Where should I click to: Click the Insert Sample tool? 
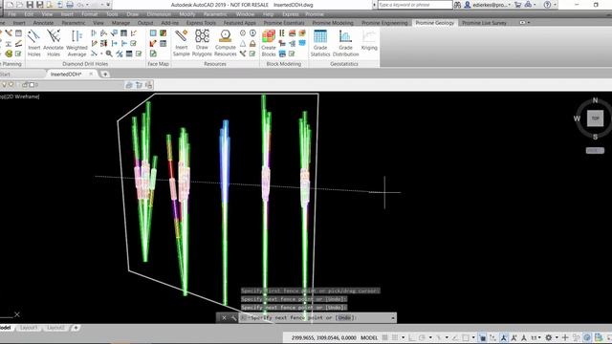coord(181,43)
